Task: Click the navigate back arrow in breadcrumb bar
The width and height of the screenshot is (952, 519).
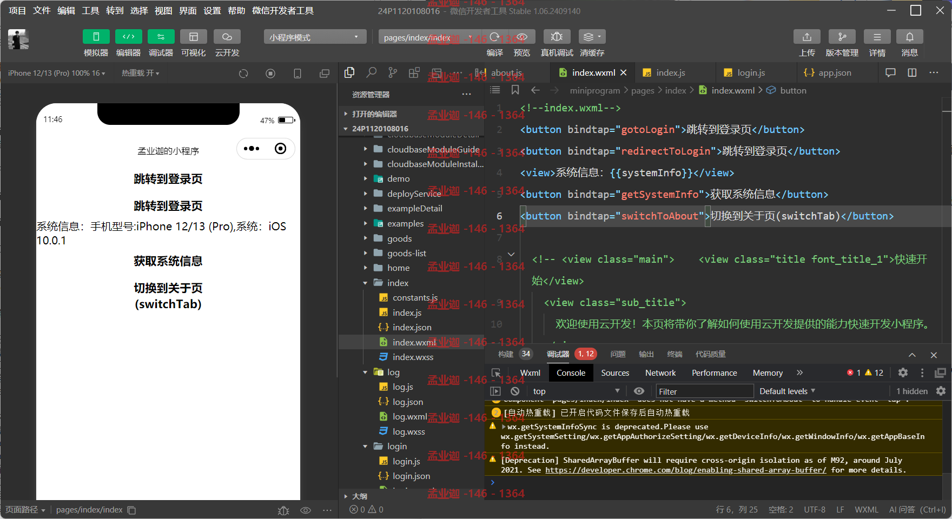Action: [535, 90]
